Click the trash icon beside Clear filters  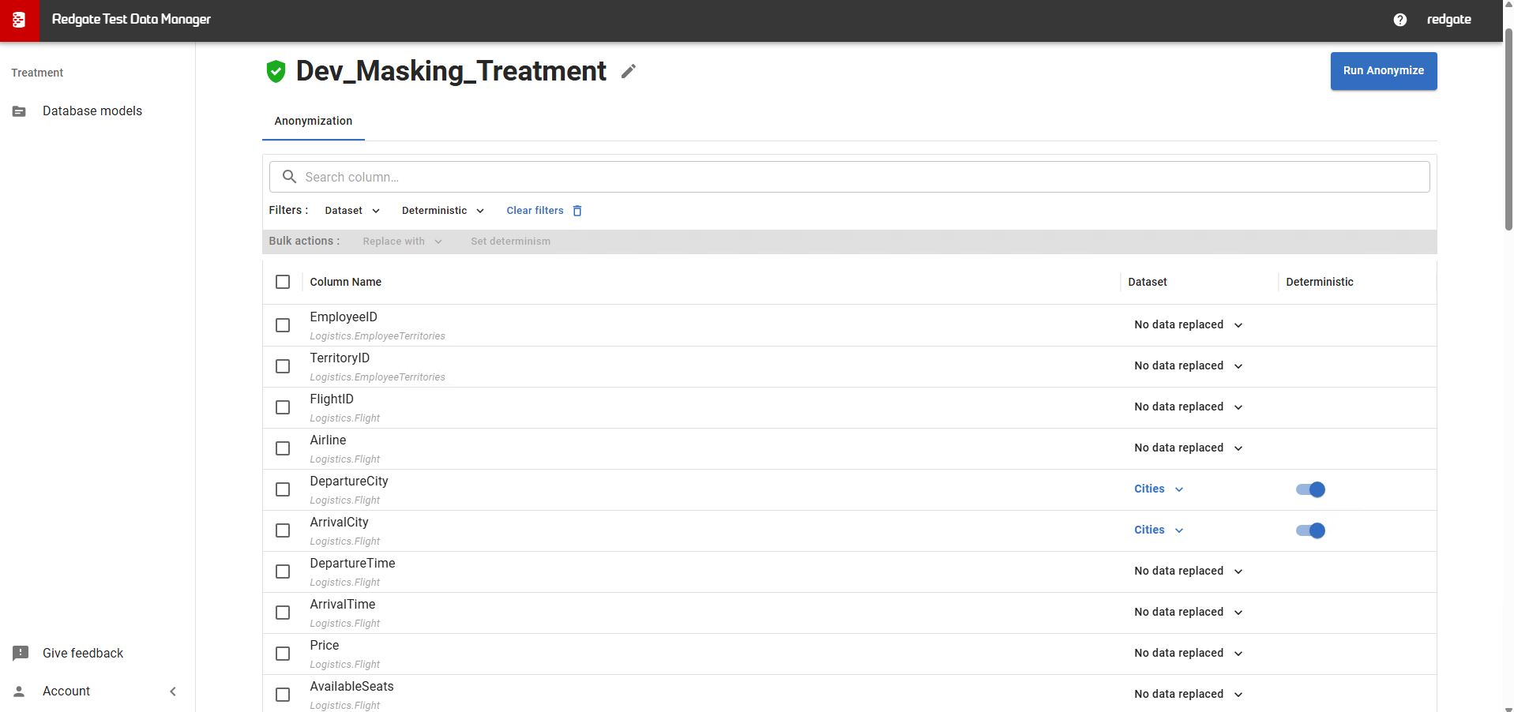coord(577,211)
